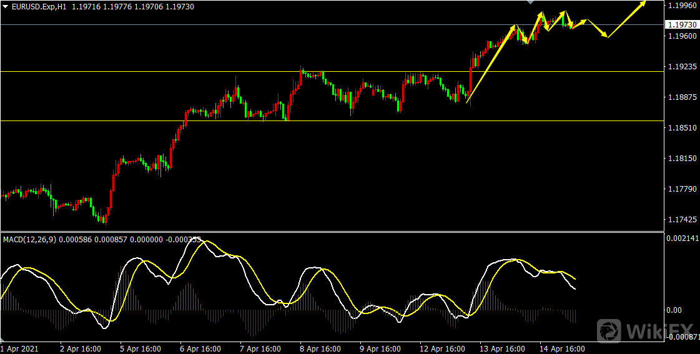
Task: Click the MACD scale value 0.002141
Action: click(x=681, y=238)
